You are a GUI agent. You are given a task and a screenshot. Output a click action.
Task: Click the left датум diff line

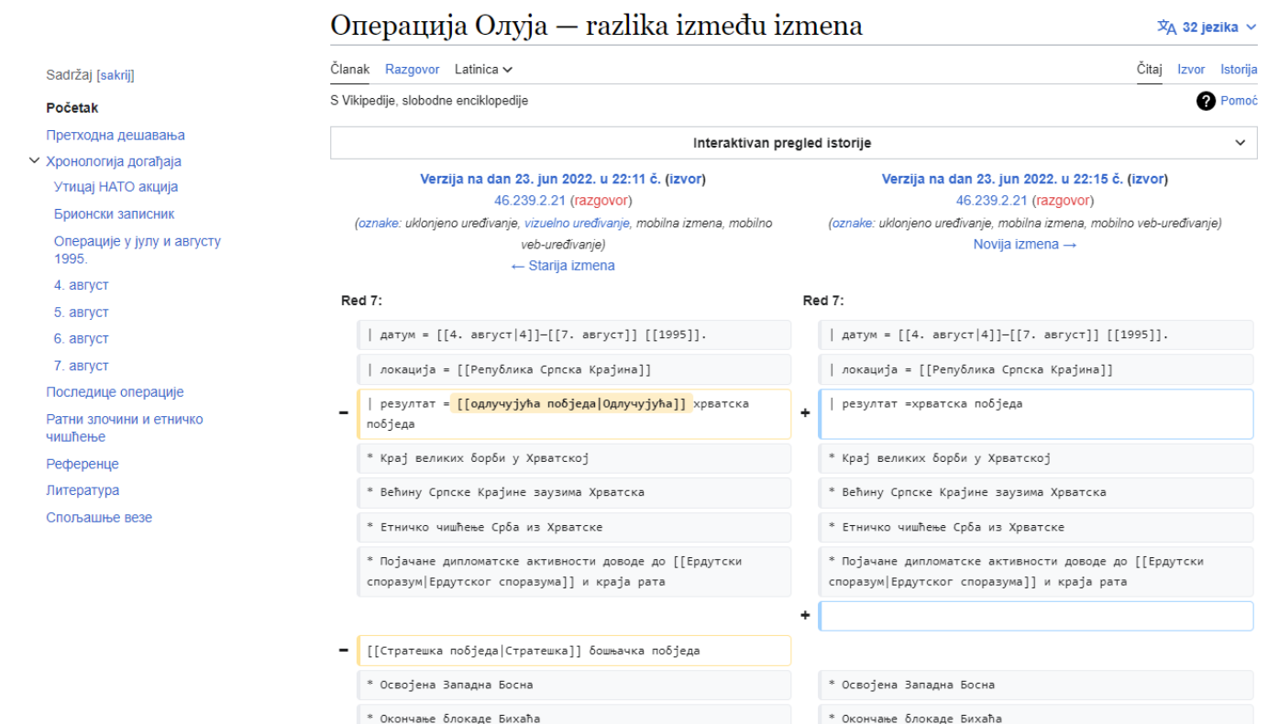[x=574, y=335]
